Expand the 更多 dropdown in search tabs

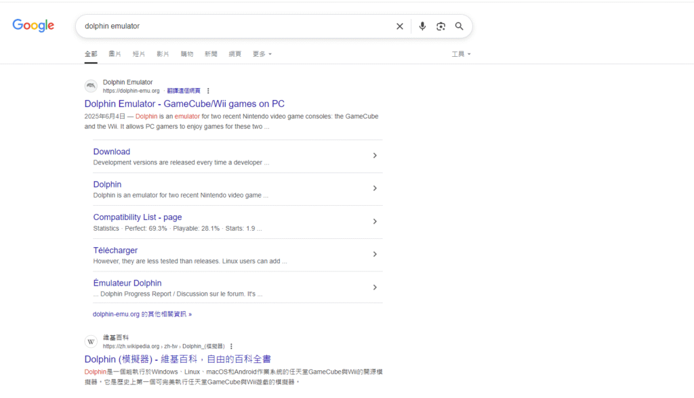(x=262, y=53)
